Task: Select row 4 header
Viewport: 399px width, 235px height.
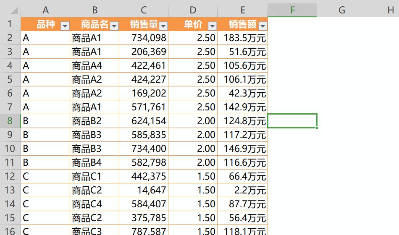Action: pos(10,65)
